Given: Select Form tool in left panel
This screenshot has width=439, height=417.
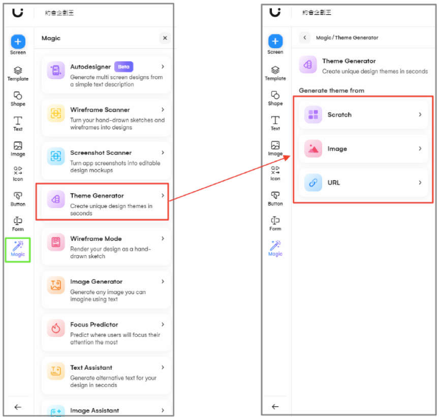Looking at the screenshot, I should tap(18, 224).
